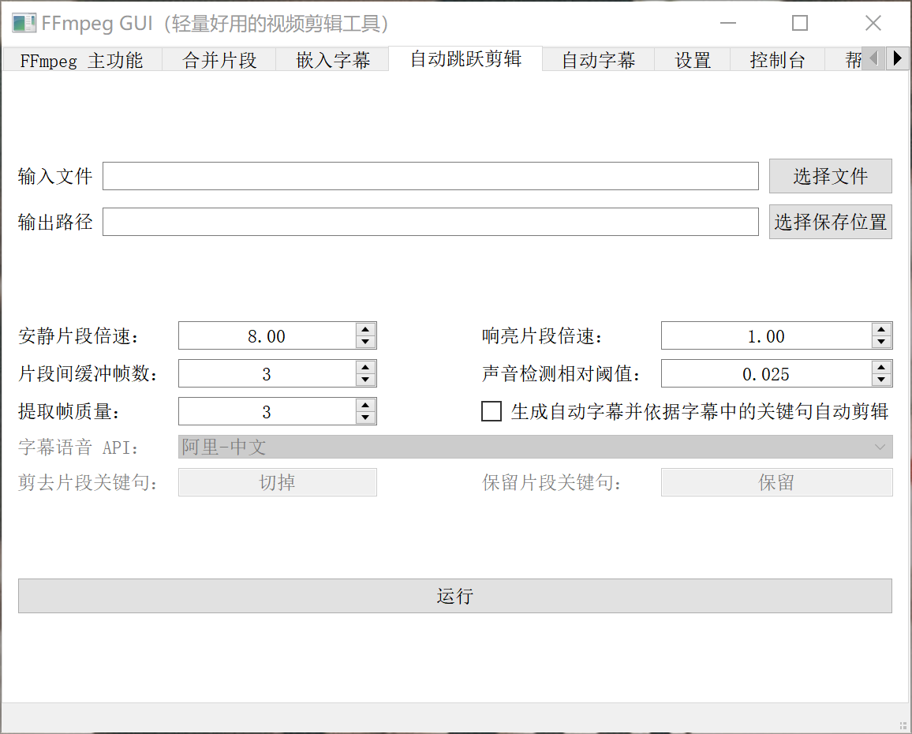Click the 声音检测相对阈值 value field 0.025
Viewport: 912px width, 734px height.
[767, 373]
